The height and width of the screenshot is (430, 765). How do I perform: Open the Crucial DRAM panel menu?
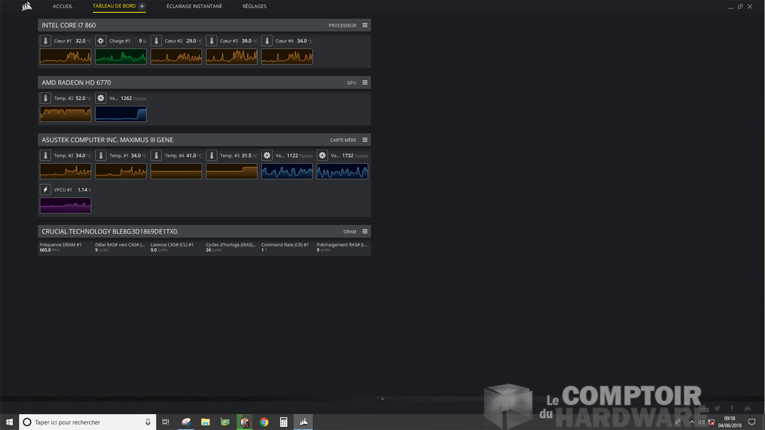click(x=365, y=231)
